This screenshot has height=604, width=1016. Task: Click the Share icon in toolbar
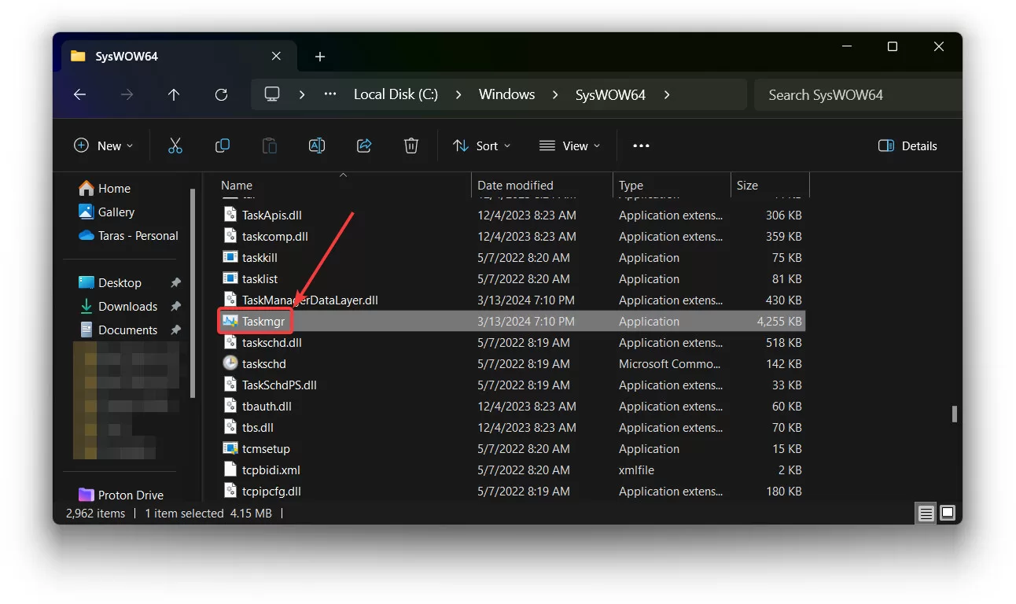click(364, 145)
